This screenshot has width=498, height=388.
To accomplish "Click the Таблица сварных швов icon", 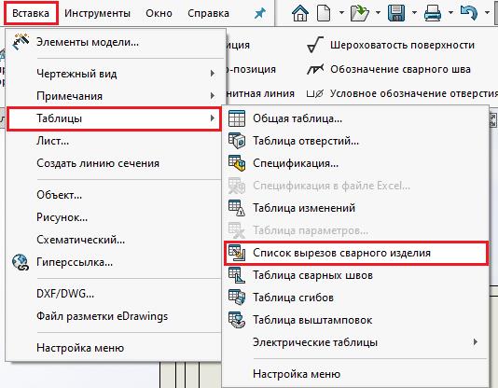I will pyautogui.click(x=237, y=275).
